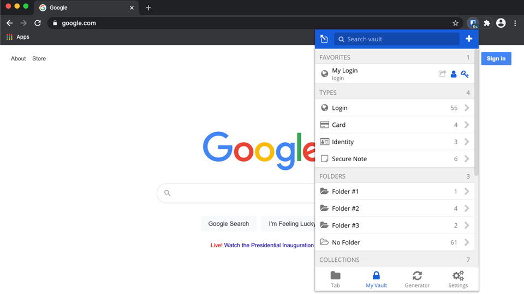Click the Login count 55
The width and height of the screenshot is (524, 294).
tap(454, 108)
